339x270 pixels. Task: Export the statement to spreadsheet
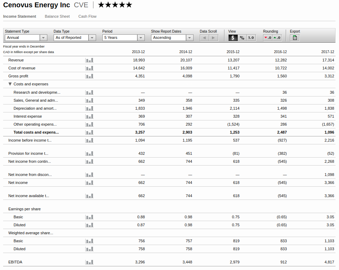click(x=295, y=38)
